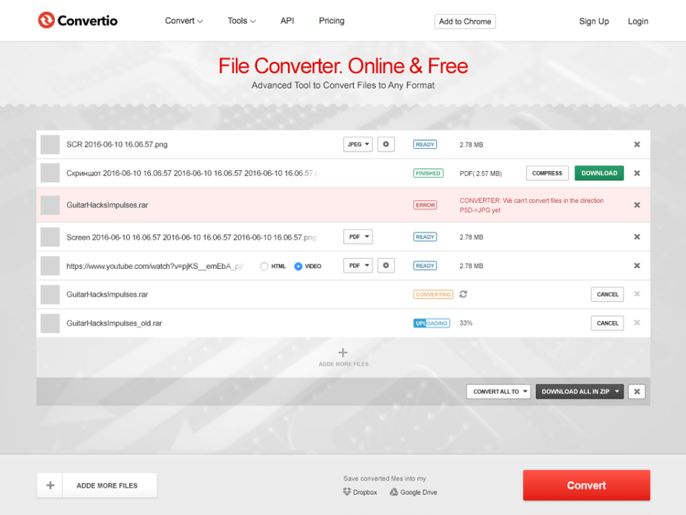Open the PDF format dropdown for the Screen file
The height and width of the screenshot is (515, 686).
[357, 237]
